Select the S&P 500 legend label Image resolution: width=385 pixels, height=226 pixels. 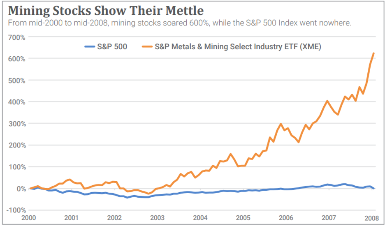tap(112, 47)
